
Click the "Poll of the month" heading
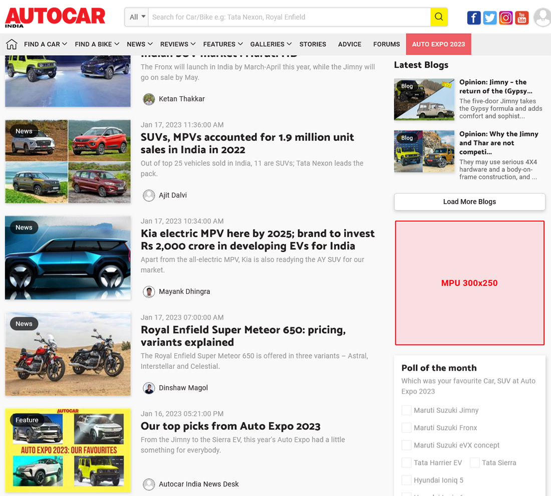click(x=439, y=368)
